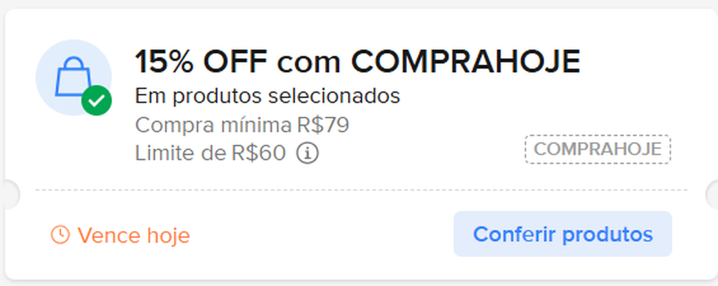Select the R$79 minimum purchase amount

tap(323, 125)
